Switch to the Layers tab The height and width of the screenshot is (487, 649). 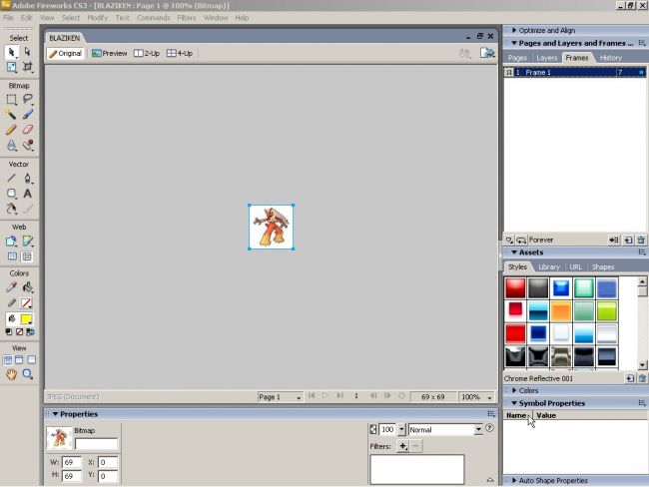pos(547,58)
